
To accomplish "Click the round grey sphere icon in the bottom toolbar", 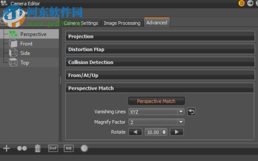I will click(x=84, y=148).
